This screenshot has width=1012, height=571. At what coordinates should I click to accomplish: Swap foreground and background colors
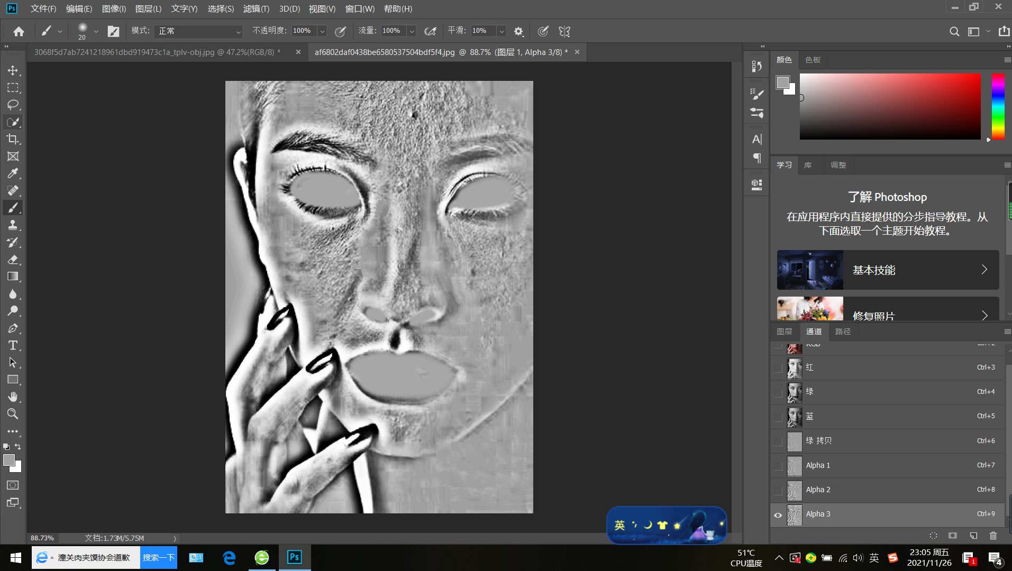[x=18, y=447]
